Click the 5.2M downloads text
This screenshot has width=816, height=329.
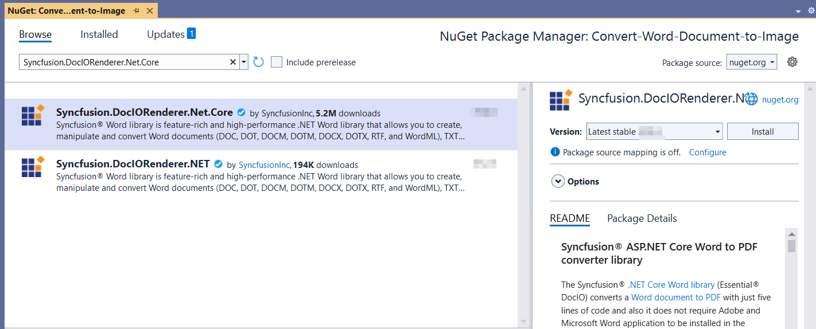click(x=348, y=113)
